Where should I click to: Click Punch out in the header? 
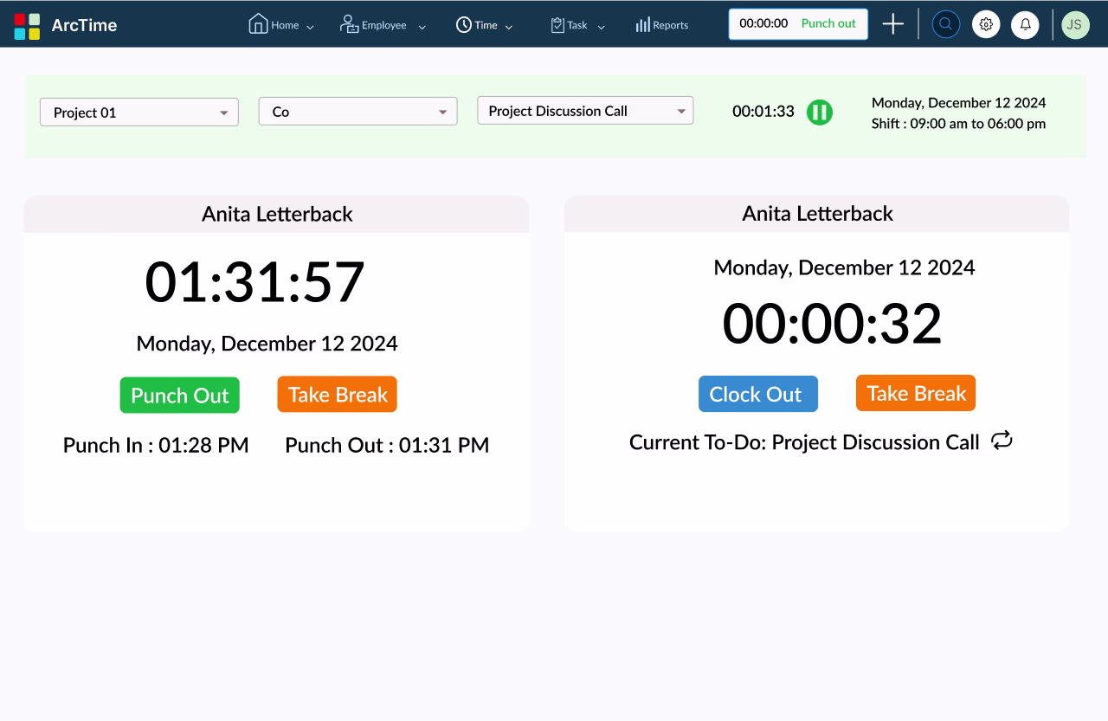(x=828, y=23)
